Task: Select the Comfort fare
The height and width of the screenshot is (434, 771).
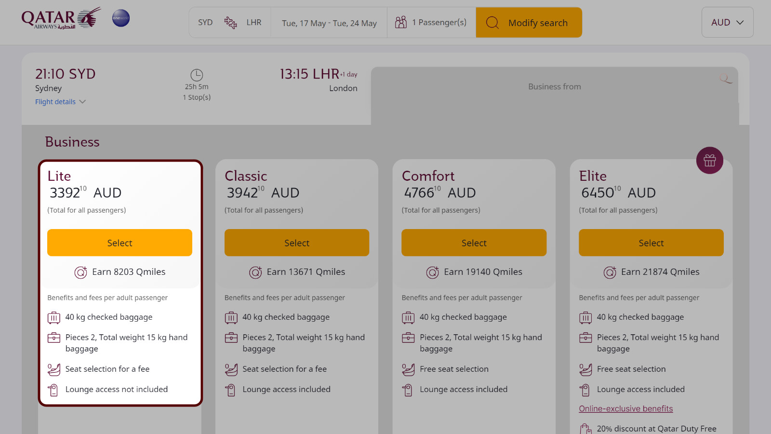Action: tap(474, 243)
